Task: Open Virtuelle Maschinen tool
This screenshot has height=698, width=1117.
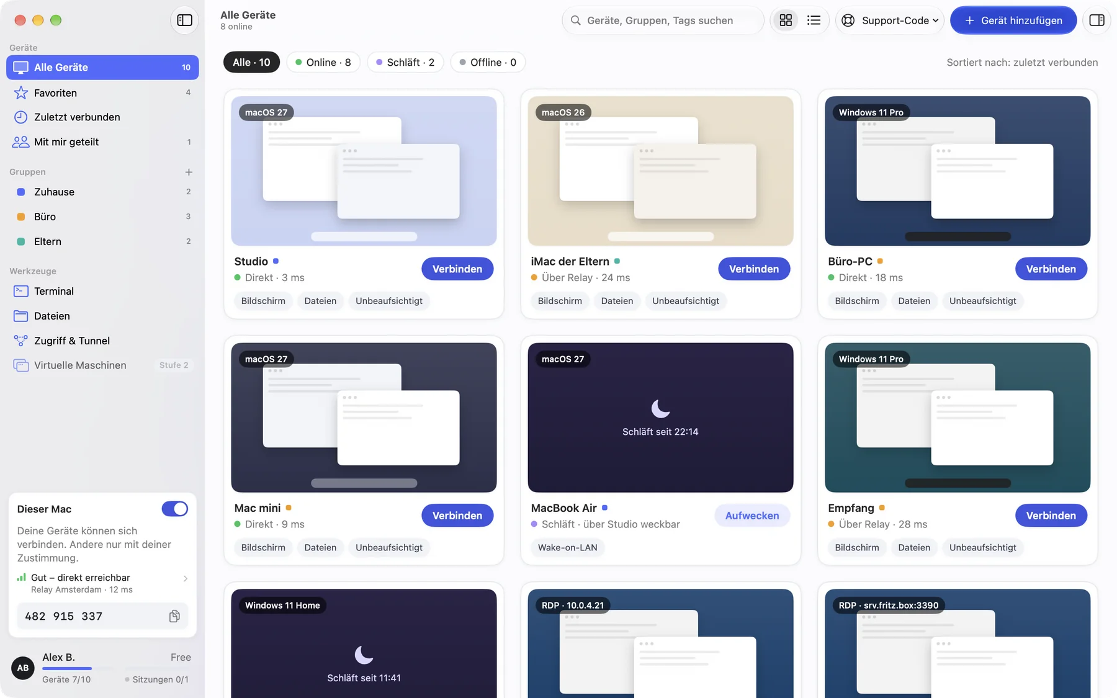Action: (102, 365)
